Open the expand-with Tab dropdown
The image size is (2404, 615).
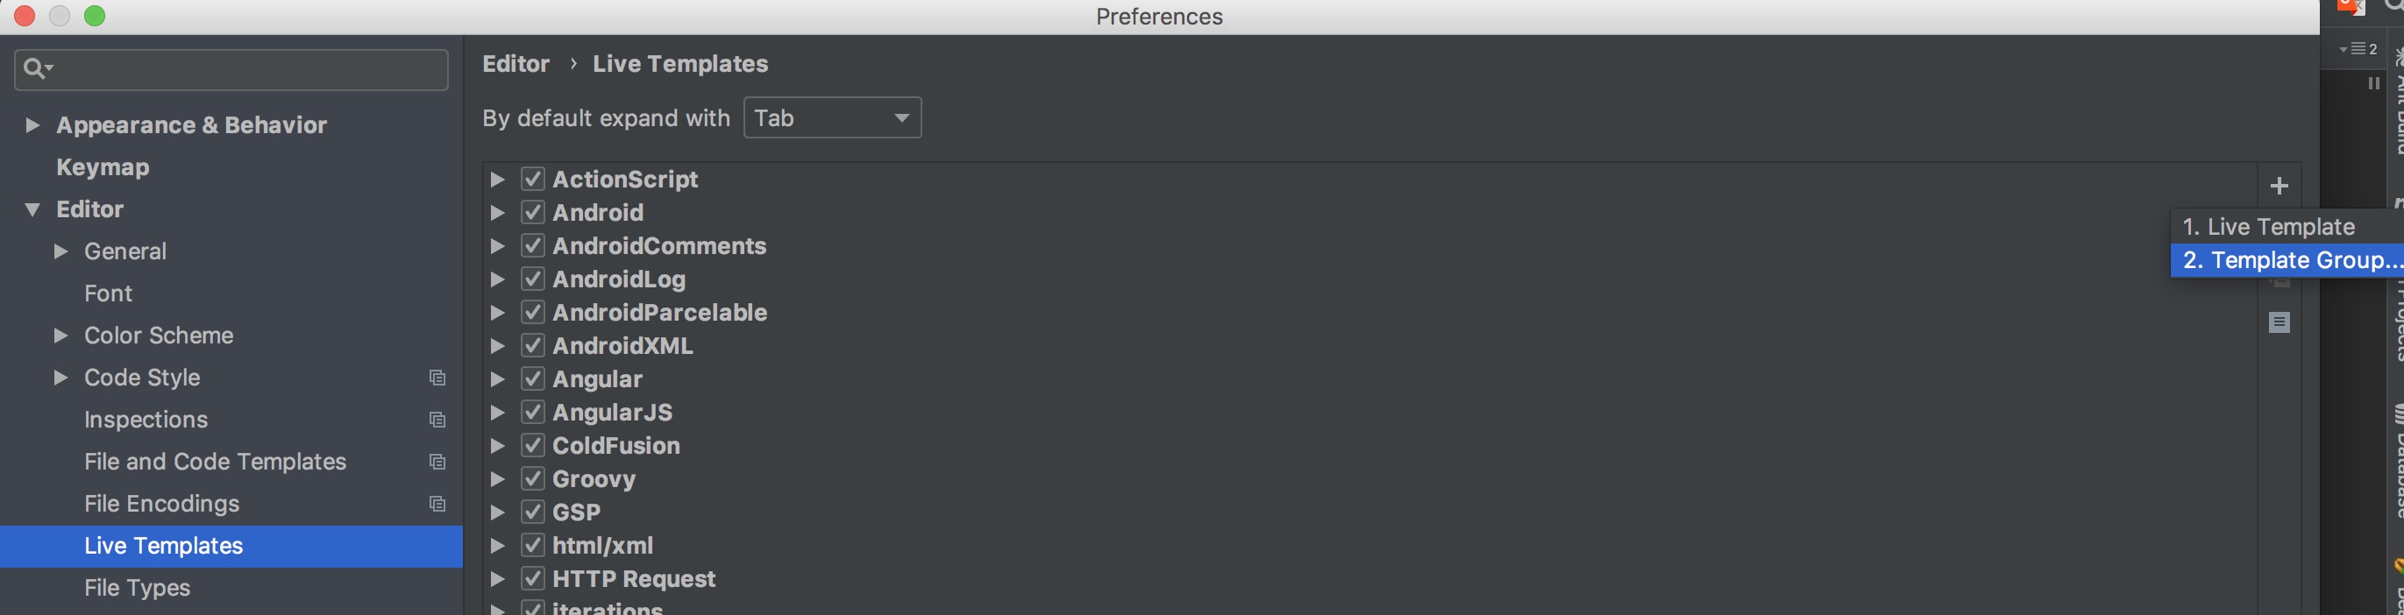click(832, 118)
